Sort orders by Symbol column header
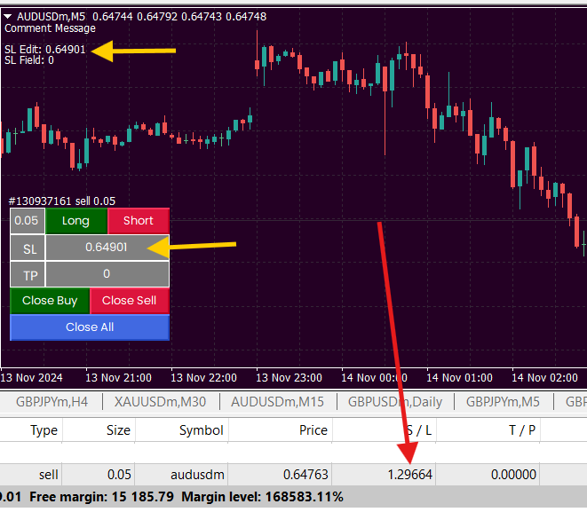The width and height of the screenshot is (587, 512). pyautogui.click(x=181, y=430)
